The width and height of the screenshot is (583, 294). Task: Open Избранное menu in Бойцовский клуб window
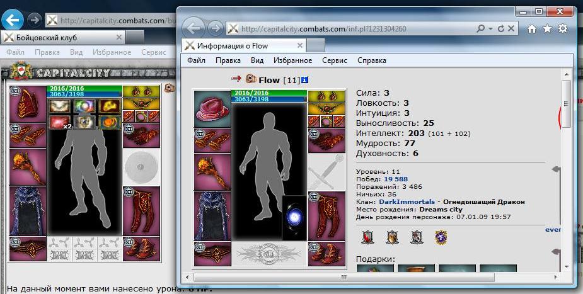click(x=112, y=52)
